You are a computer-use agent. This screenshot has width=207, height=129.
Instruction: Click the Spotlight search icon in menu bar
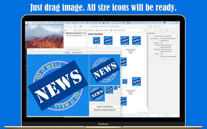pos(172,23)
